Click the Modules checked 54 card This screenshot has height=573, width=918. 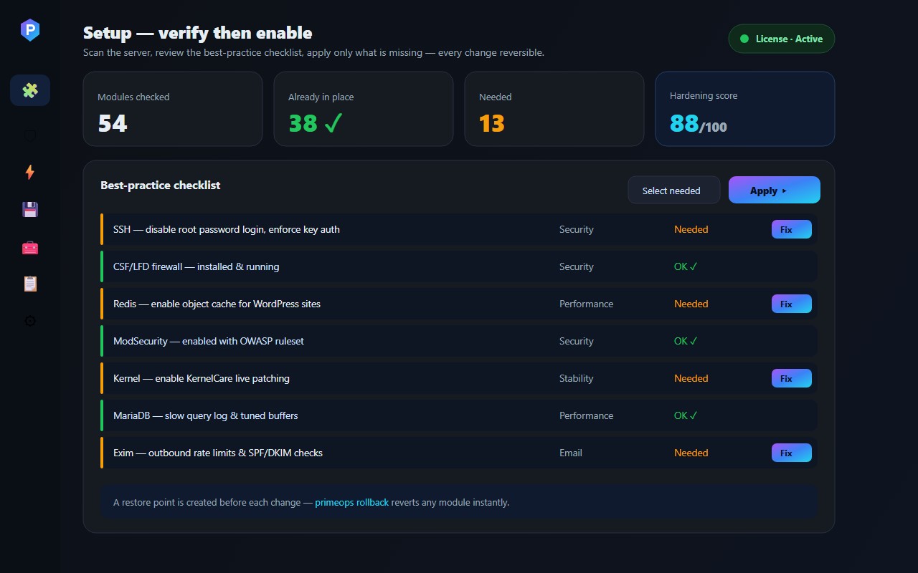(x=173, y=109)
